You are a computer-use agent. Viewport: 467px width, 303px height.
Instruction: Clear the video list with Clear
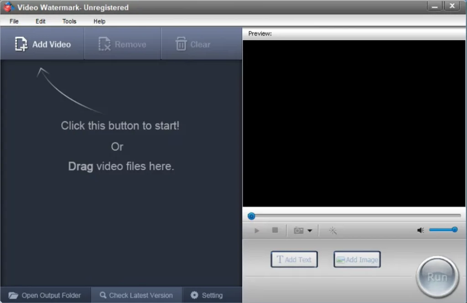point(193,45)
